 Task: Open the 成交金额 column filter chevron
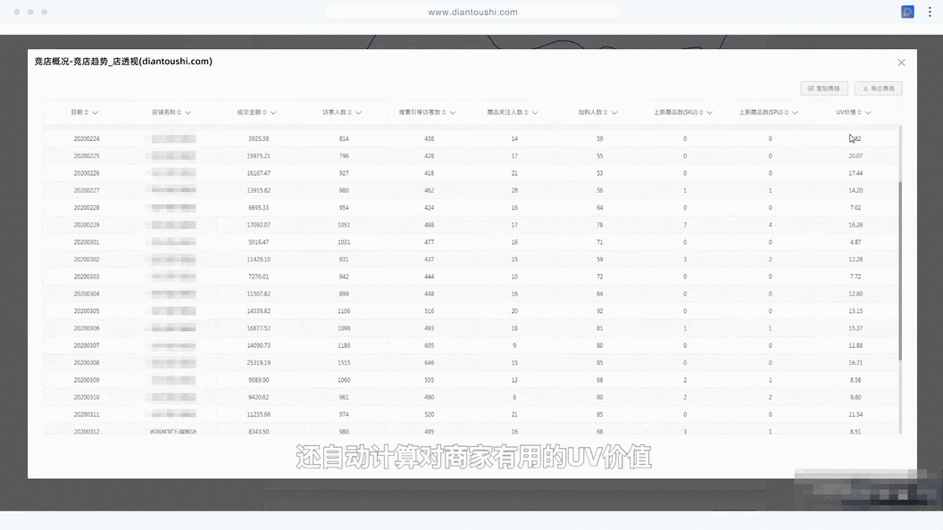tap(273, 113)
